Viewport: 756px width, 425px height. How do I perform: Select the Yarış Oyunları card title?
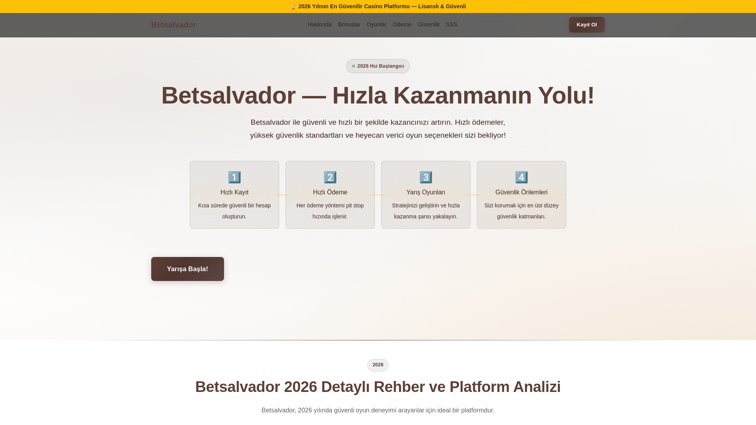tap(426, 192)
